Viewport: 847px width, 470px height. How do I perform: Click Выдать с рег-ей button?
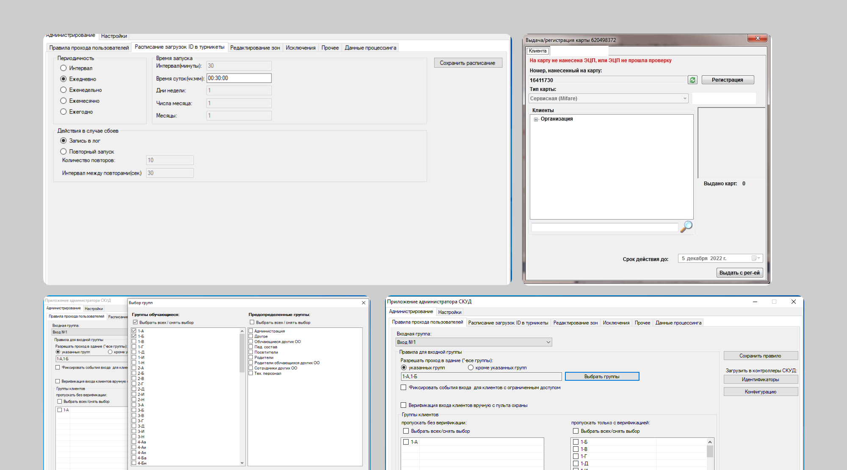click(739, 273)
